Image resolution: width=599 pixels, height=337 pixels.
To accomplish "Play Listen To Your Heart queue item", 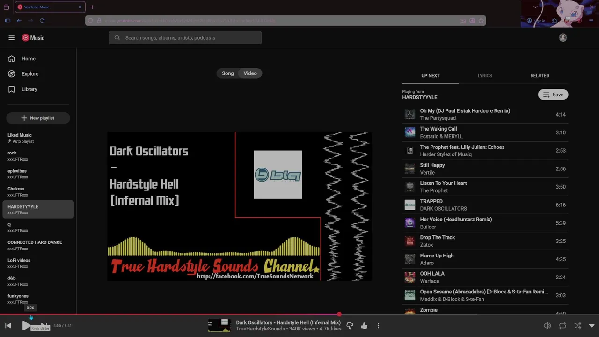I will (x=485, y=187).
